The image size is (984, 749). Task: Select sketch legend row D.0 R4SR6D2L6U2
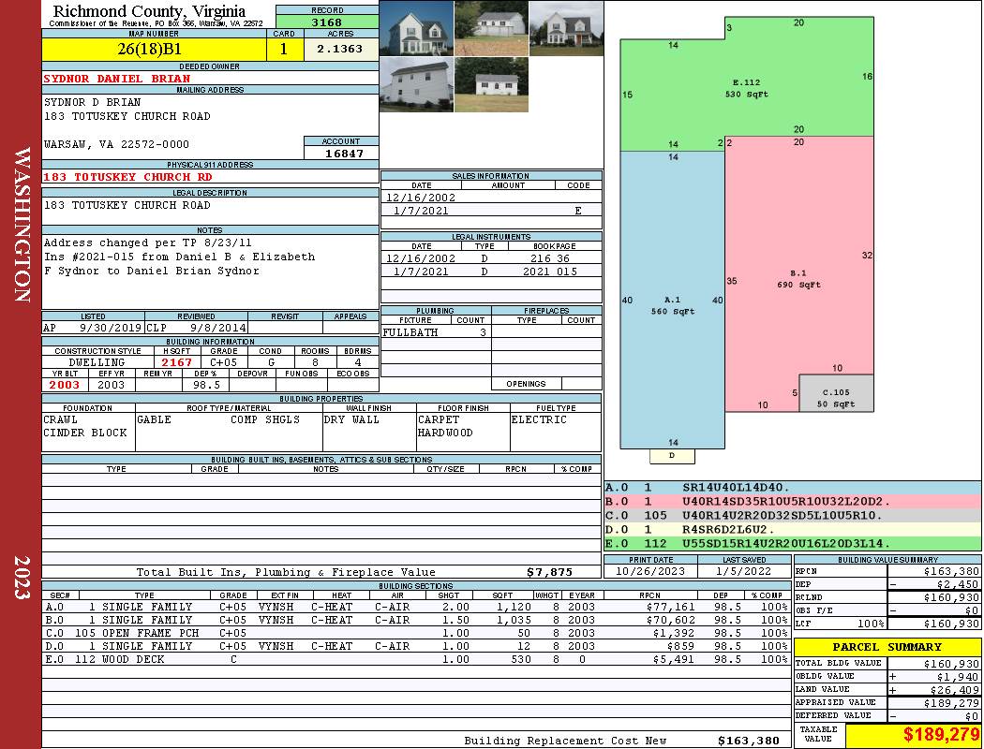pyautogui.click(x=793, y=529)
